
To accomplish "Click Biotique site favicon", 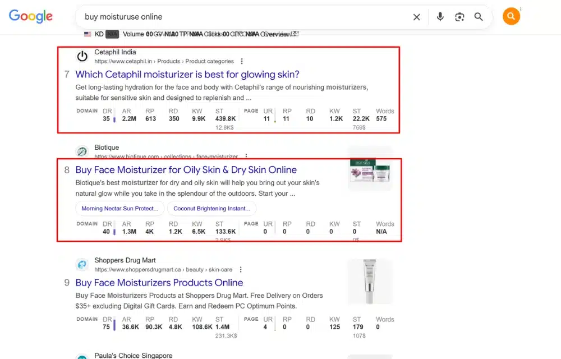I will point(82,151).
